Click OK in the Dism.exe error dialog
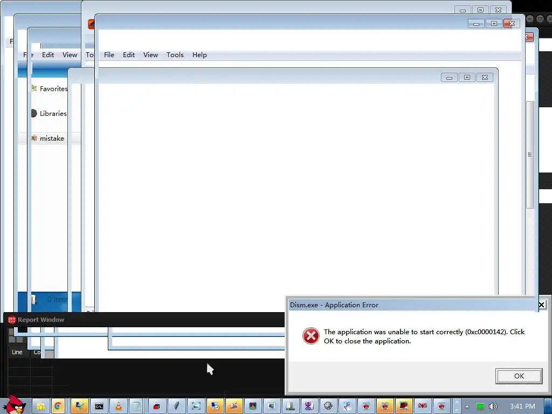 point(519,376)
